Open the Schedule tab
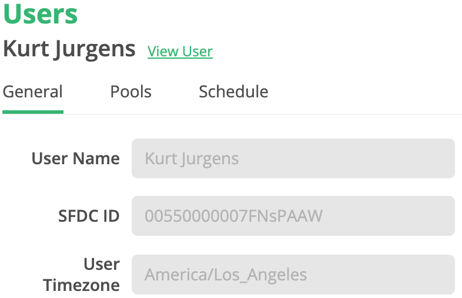 pos(233,92)
